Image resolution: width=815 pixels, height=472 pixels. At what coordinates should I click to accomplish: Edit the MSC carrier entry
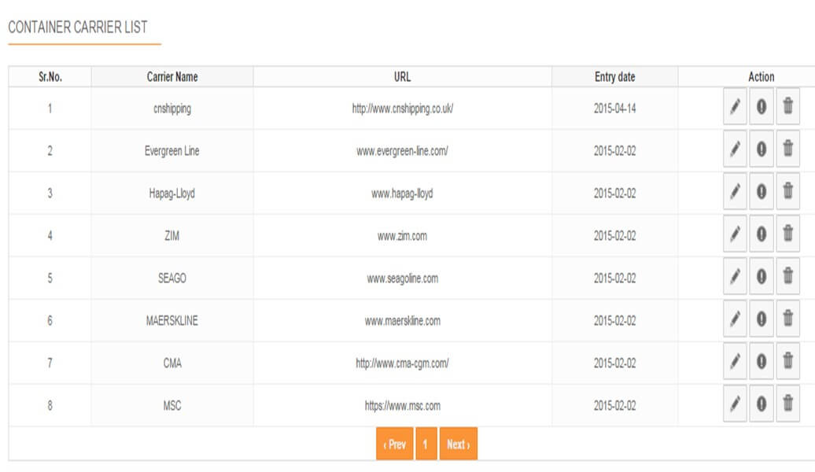[735, 406]
